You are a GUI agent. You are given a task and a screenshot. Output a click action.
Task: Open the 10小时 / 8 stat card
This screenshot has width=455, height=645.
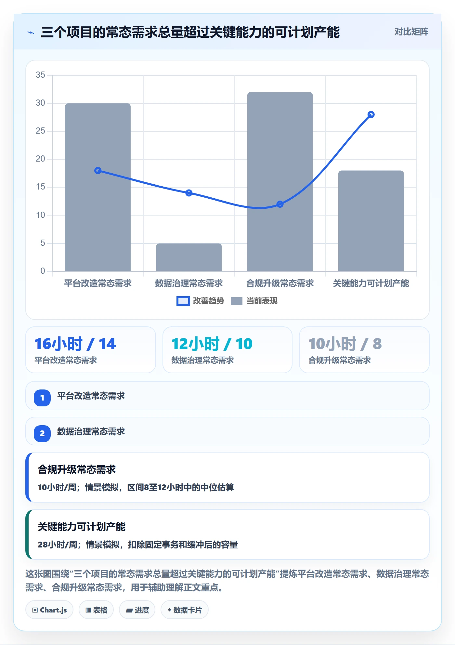tap(364, 350)
